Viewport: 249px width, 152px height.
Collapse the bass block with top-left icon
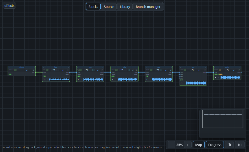pyautogui.click(x=43, y=67)
